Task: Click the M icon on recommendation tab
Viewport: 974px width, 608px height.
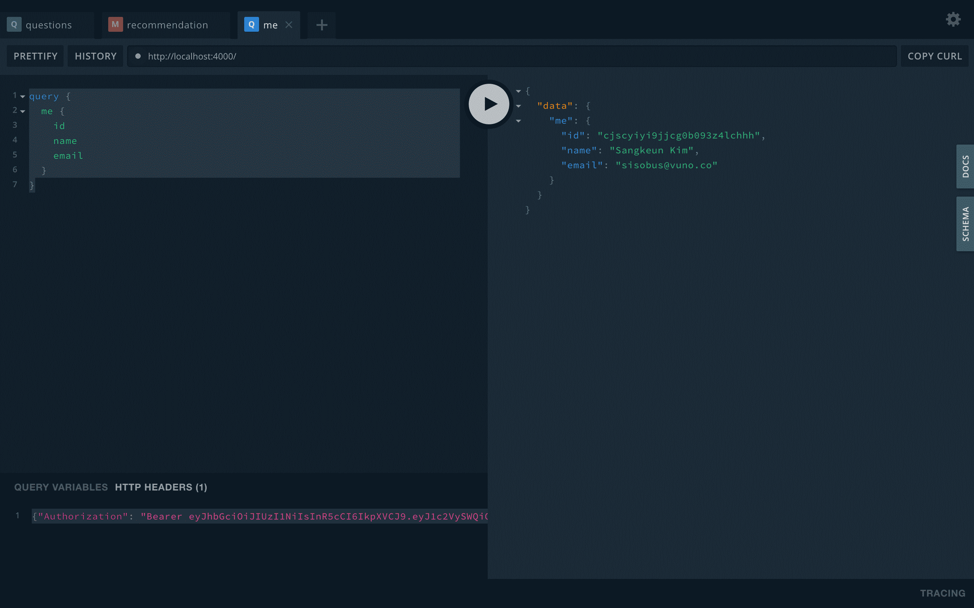Action: 115,25
